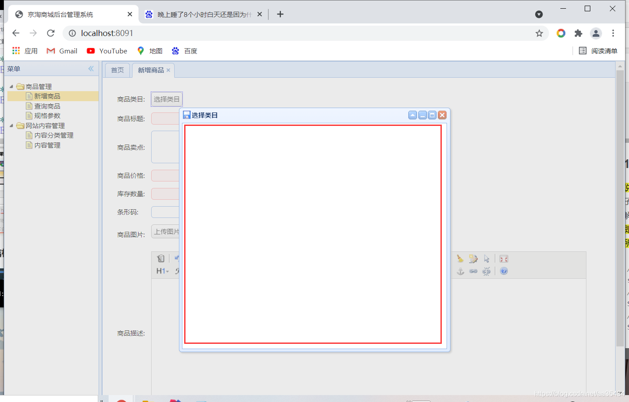Switch to the 晚上睡了8个小时 browser tab
This screenshot has width=629, height=402.
203,14
